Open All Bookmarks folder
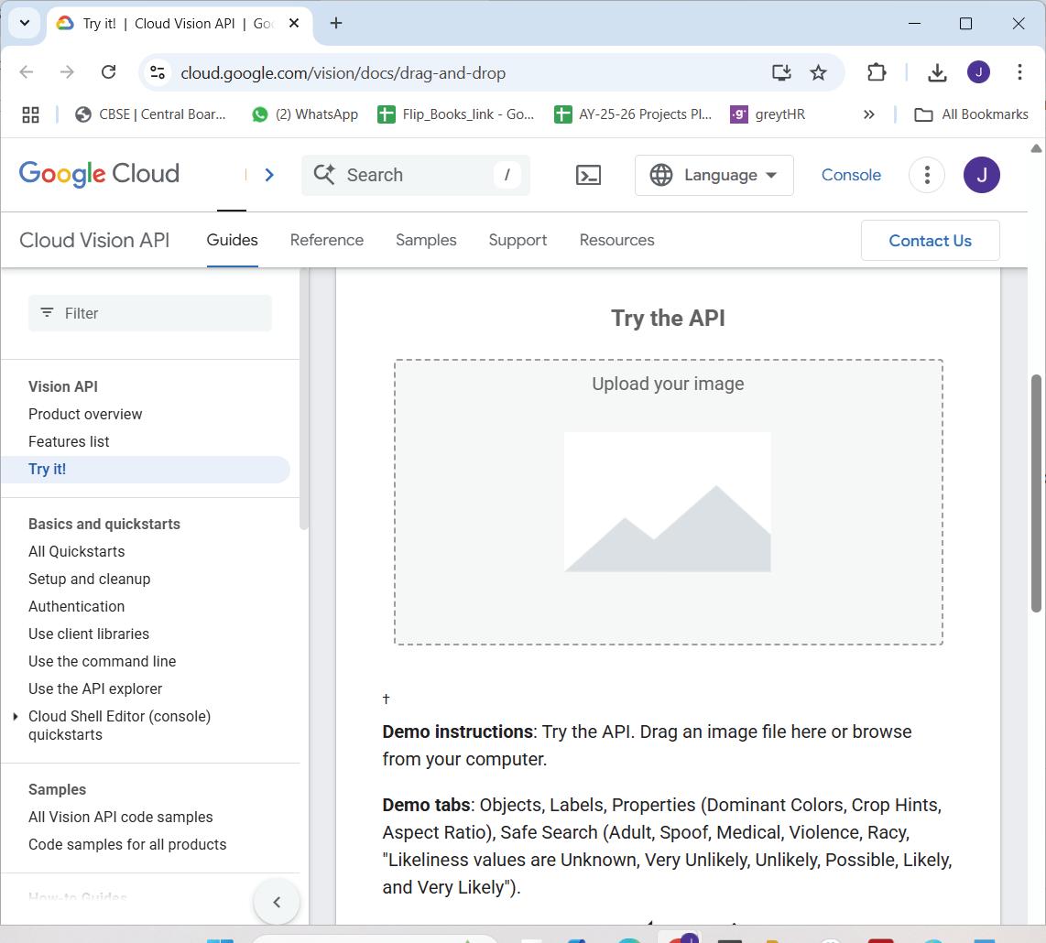The height and width of the screenshot is (943, 1046). (971, 114)
